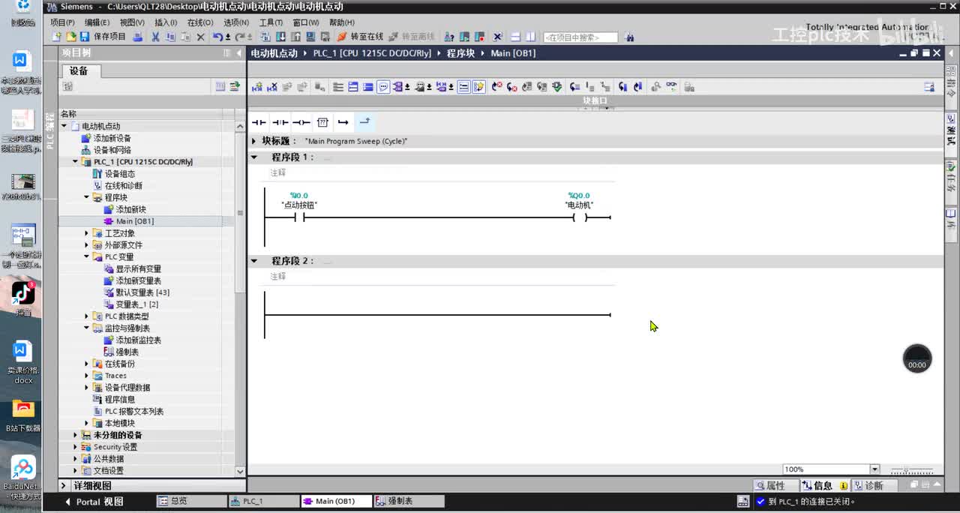Open the BaiduNetdisk desktop shortcut
Image resolution: width=960 pixels, height=513 pixels.
(x=23, y=478)
